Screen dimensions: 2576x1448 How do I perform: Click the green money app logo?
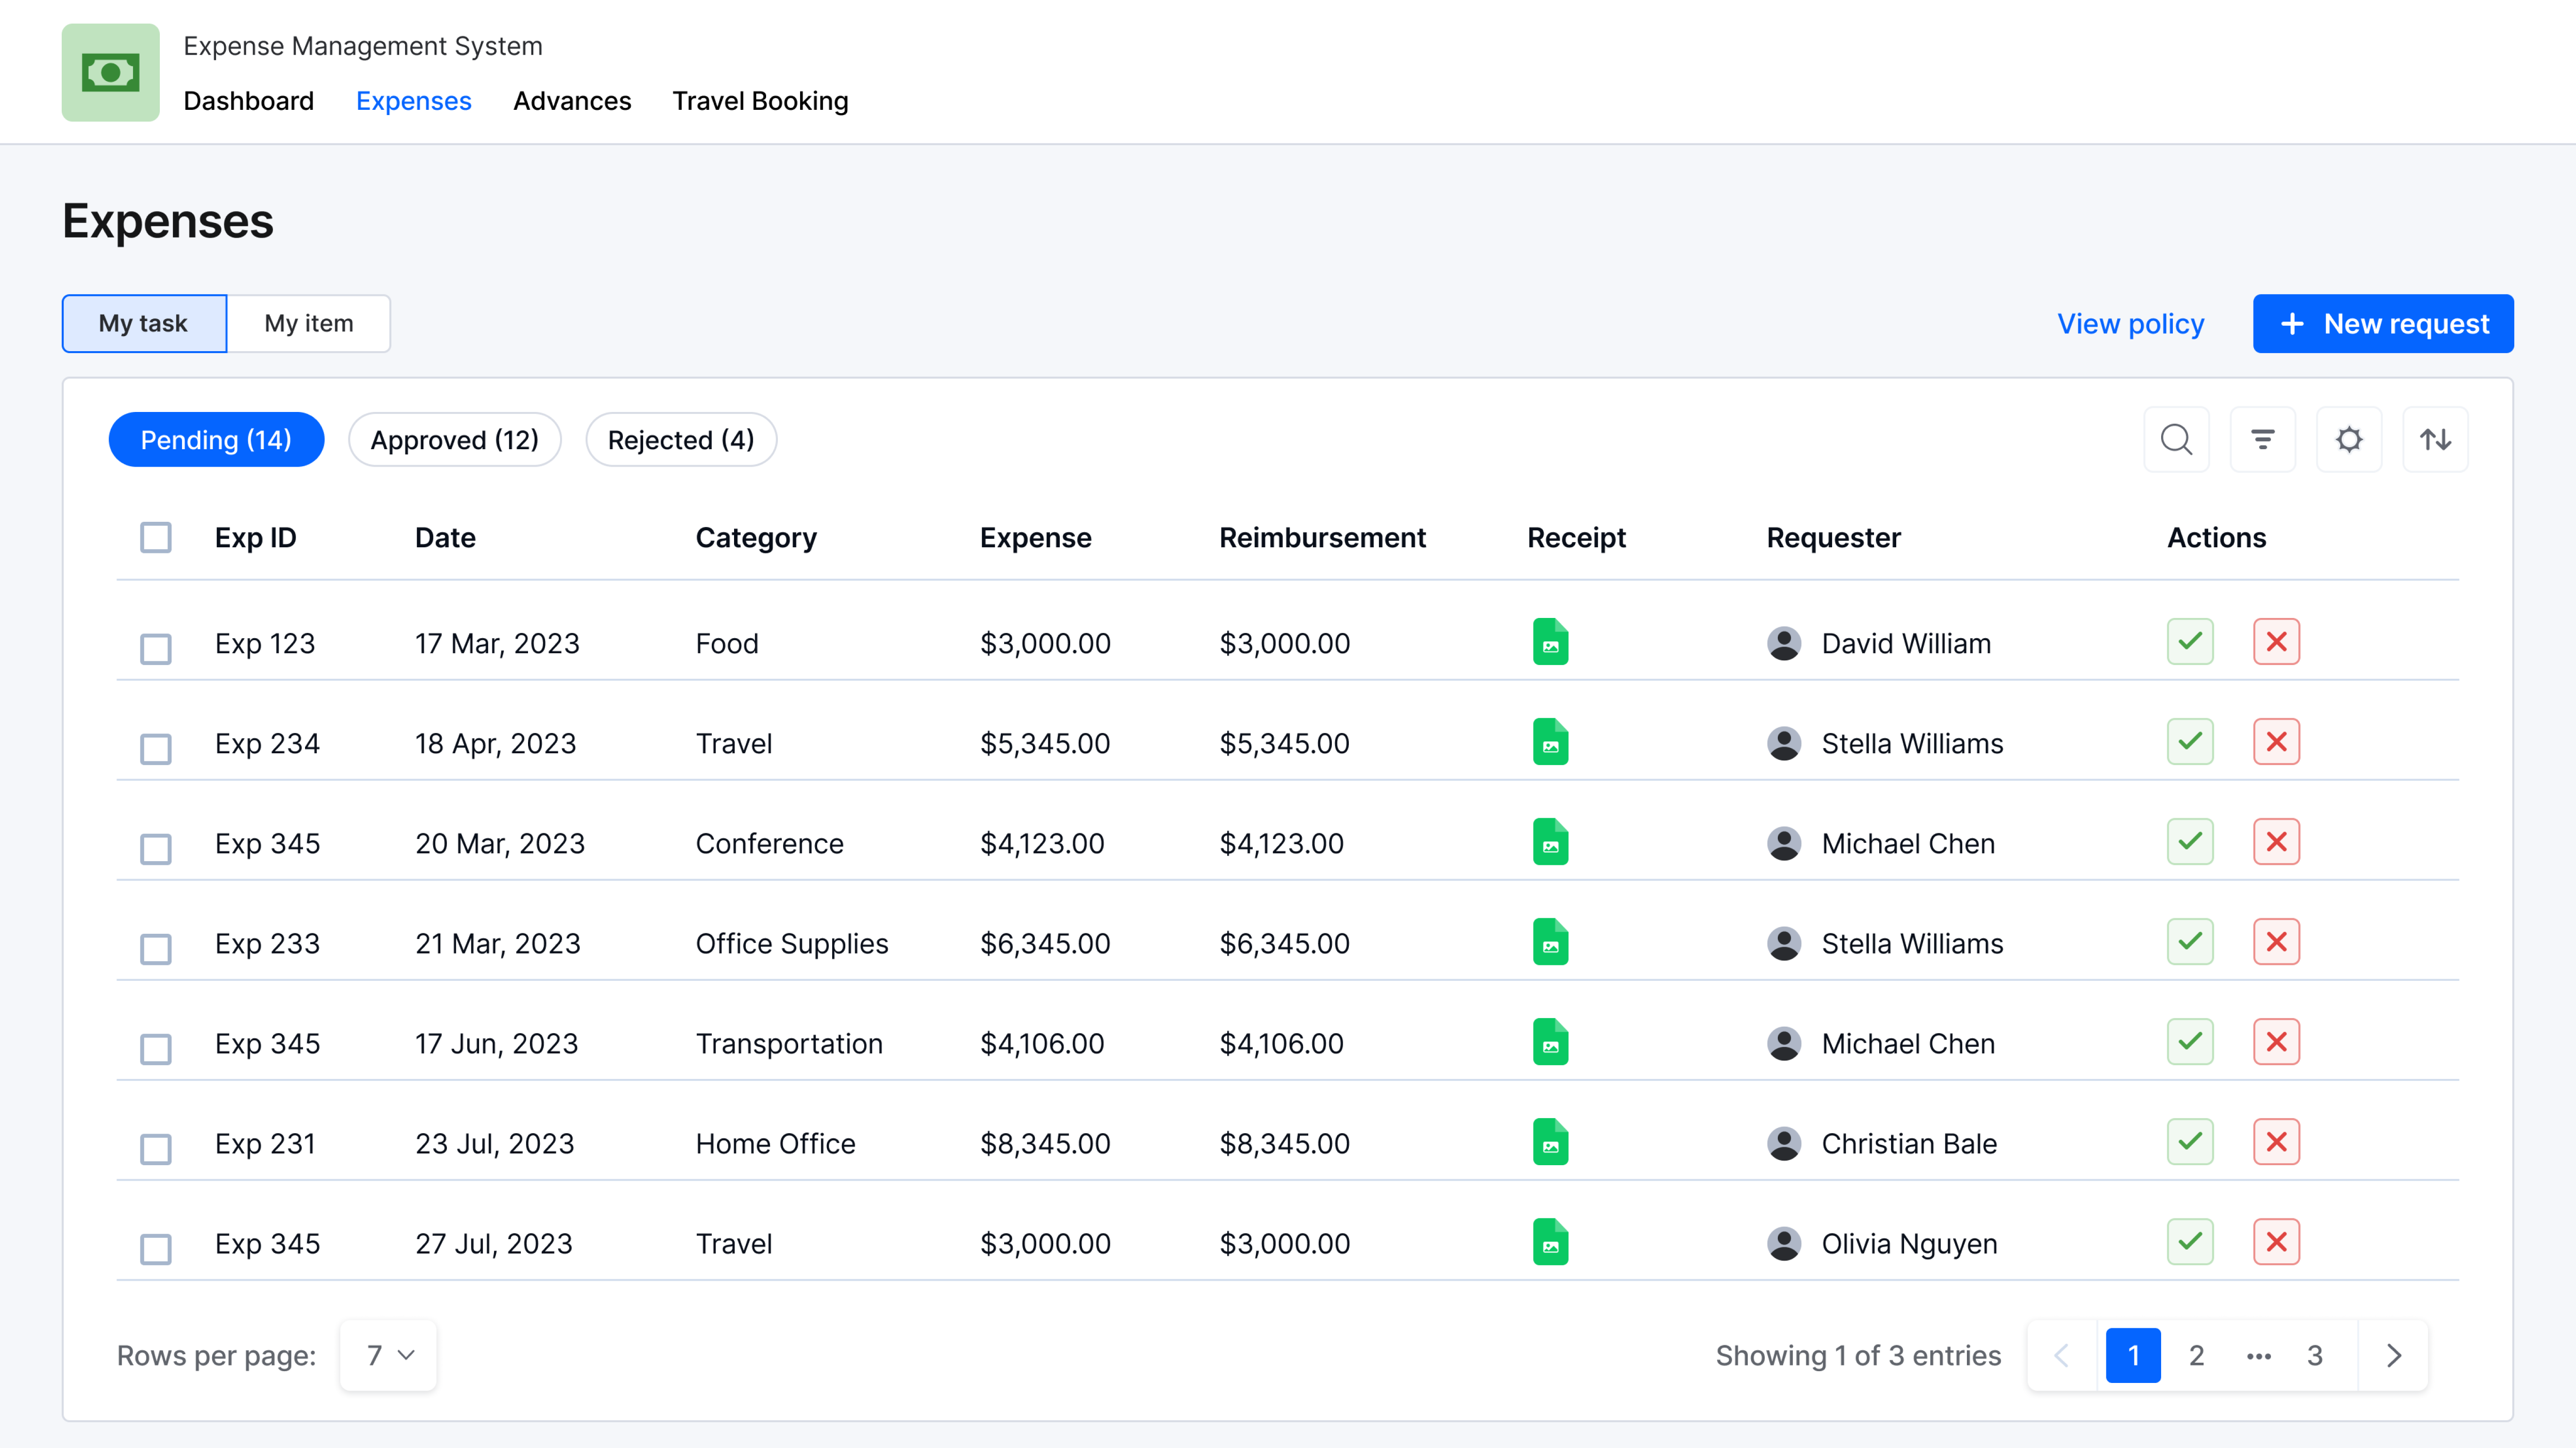(111, 72)
